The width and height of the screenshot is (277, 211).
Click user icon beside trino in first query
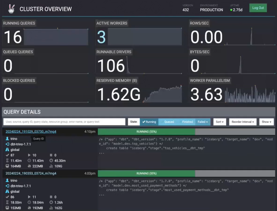coord(7,139)
